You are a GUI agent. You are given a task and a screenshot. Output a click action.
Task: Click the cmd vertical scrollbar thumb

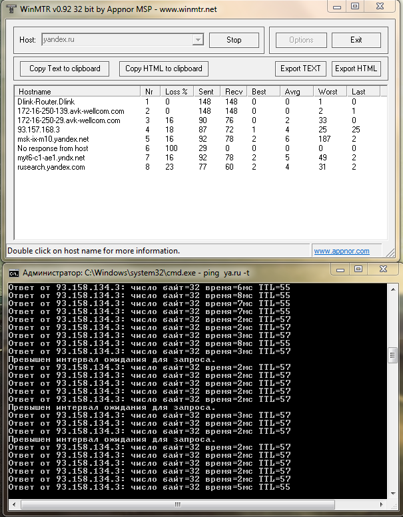click(x=393, y=356)
